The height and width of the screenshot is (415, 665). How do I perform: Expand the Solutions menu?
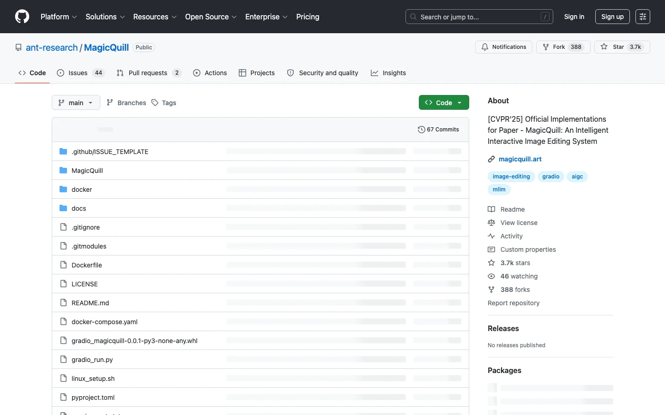tap(105, 17)
